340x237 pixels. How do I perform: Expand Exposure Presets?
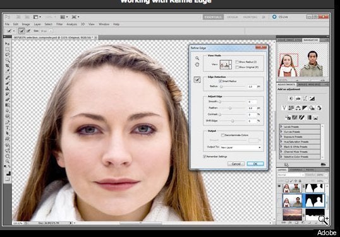pyautogui.click(x=281, y=137)
